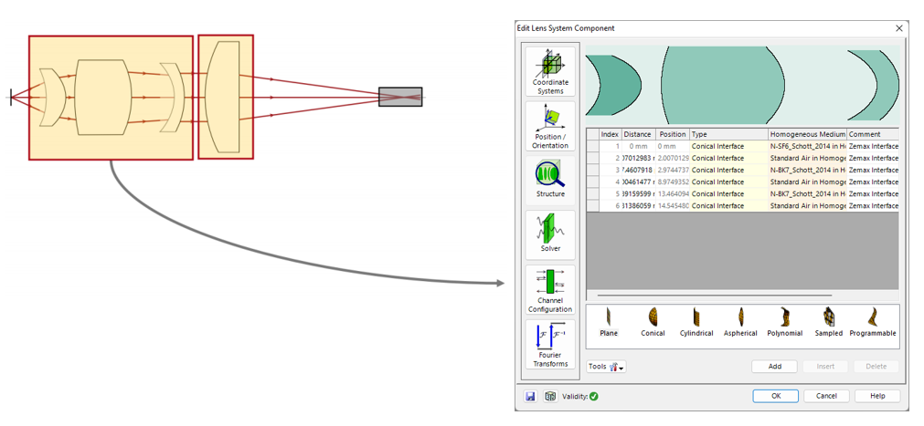Click the horizontal scrollbar under the interface table

(x=714, y=296)
